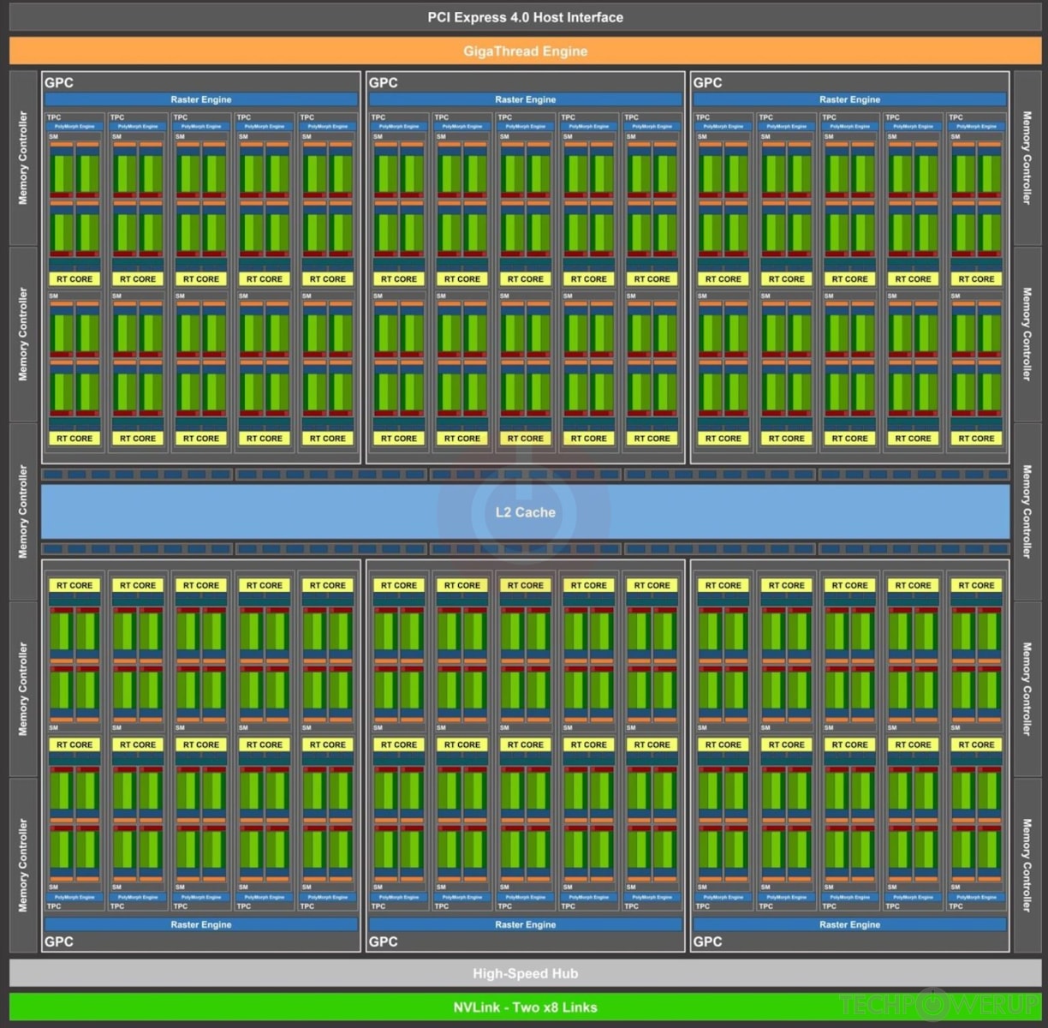The height and width of the screenshot is (1028, 1048).
Task: Select the Raster Engine bar in the bottom-middle GPC
Action: 526,924
